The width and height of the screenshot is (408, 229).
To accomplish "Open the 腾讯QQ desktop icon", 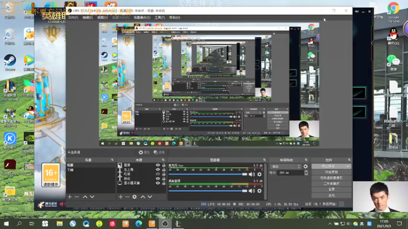I will [393, 36].
